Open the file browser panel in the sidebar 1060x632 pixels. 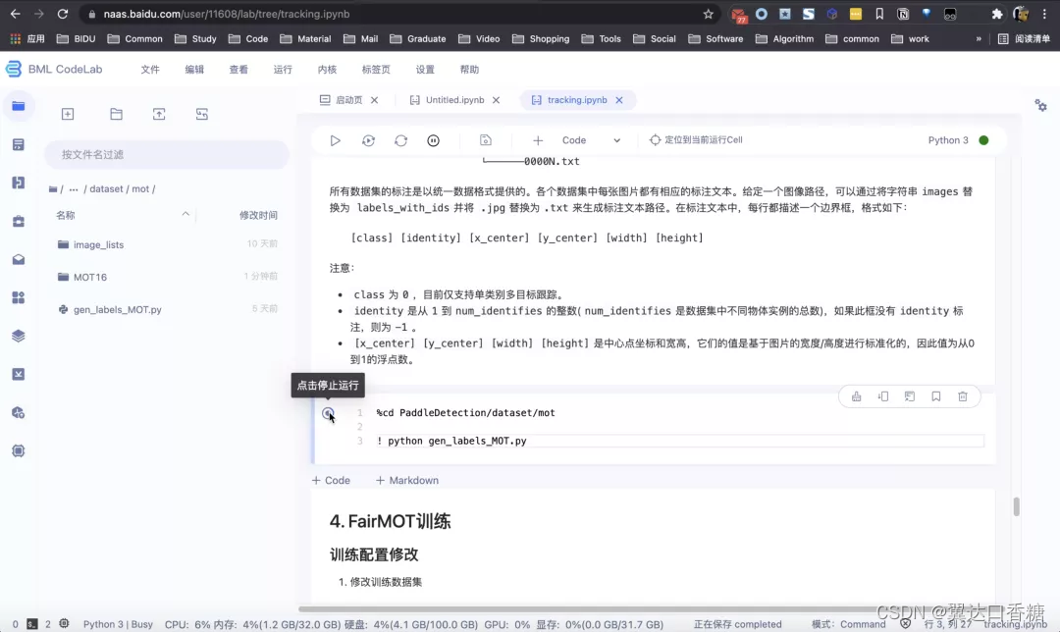19,106
